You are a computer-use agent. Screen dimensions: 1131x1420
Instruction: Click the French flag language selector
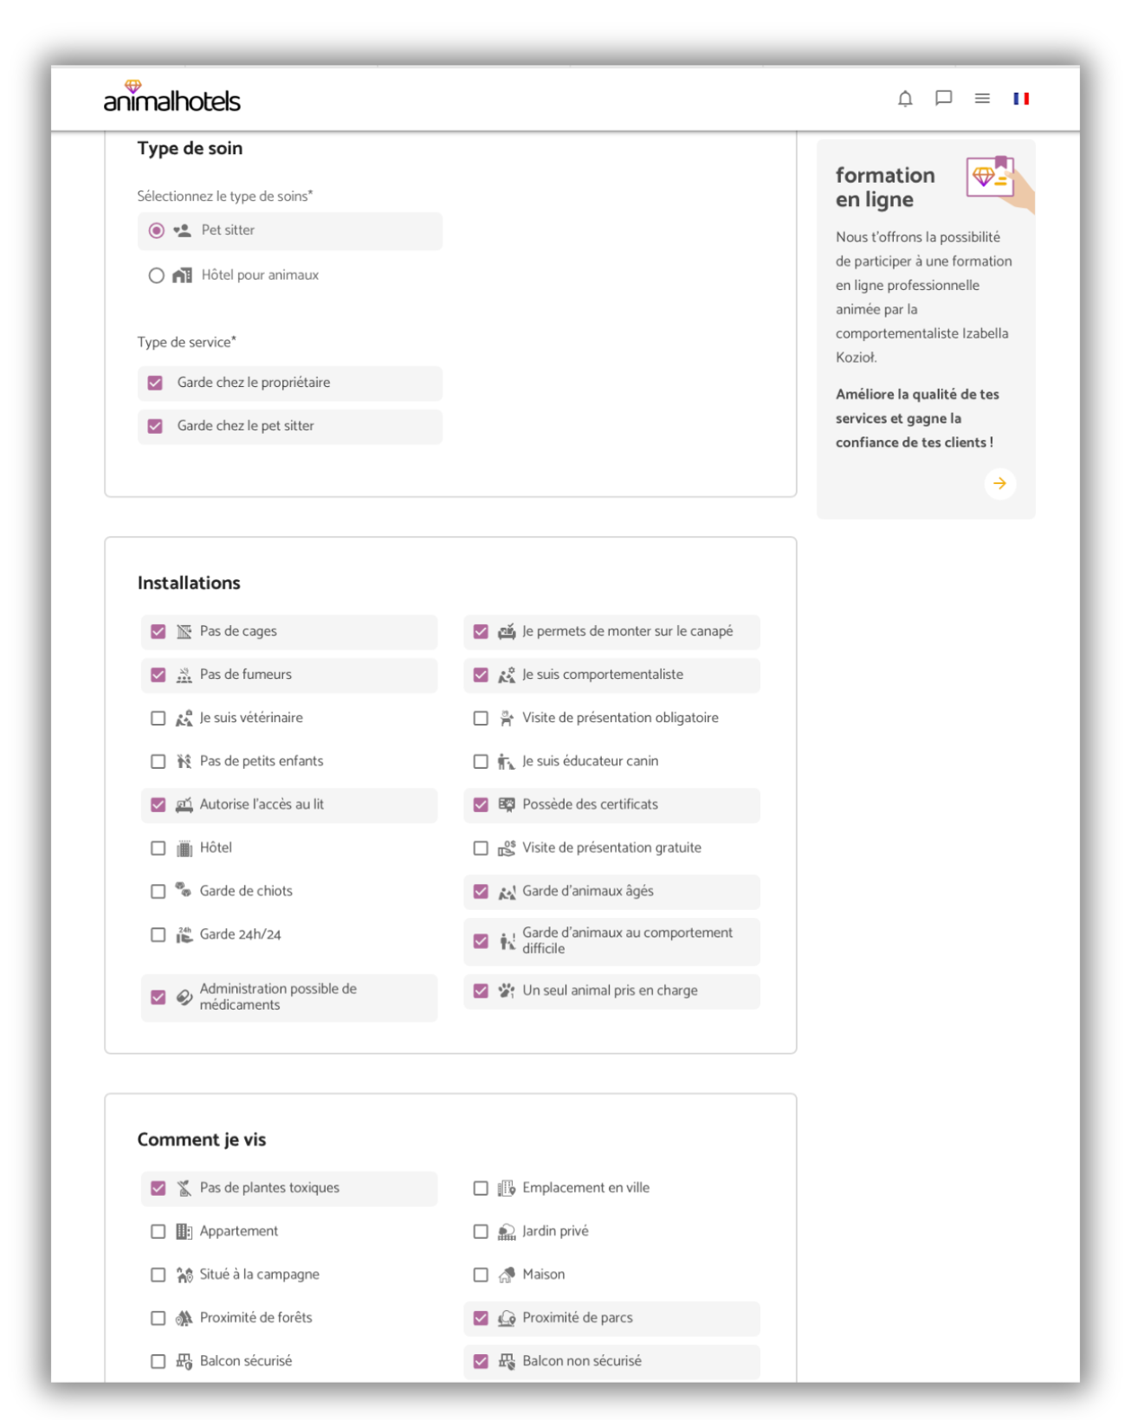pyautogui.click(x=1021, y=99)
